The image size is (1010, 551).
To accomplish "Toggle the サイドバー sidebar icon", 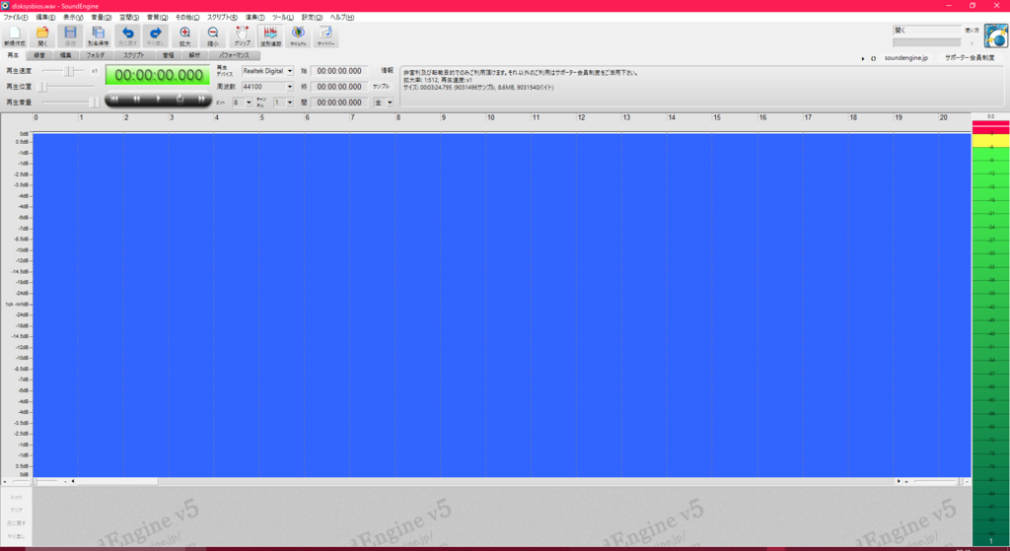I will coord(325,36).
